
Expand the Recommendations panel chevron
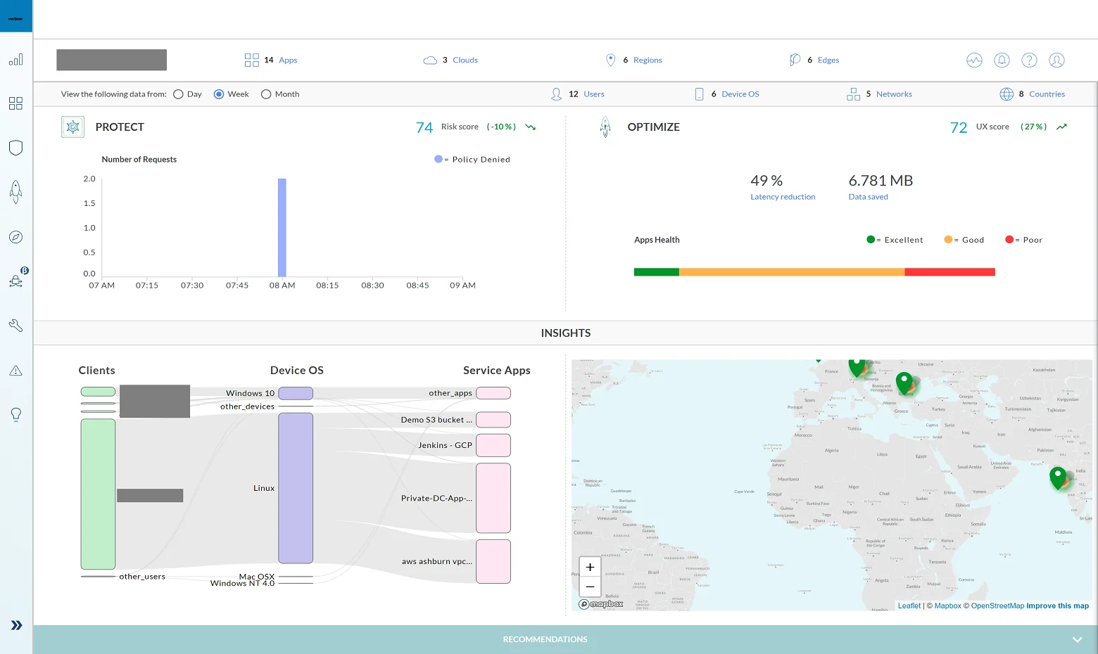coord(1077,640)
